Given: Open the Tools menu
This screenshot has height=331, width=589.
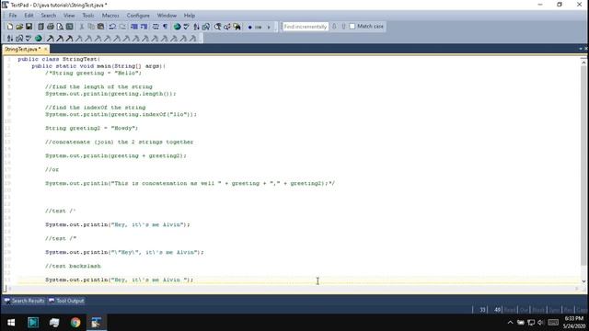Looking at the screenshot, I should click(x=88, y=16).
